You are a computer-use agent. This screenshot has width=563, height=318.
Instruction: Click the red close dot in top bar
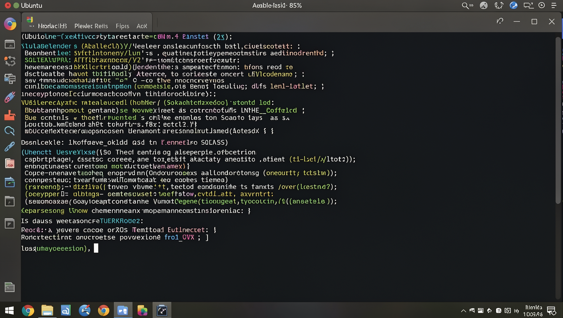point(8,5)
